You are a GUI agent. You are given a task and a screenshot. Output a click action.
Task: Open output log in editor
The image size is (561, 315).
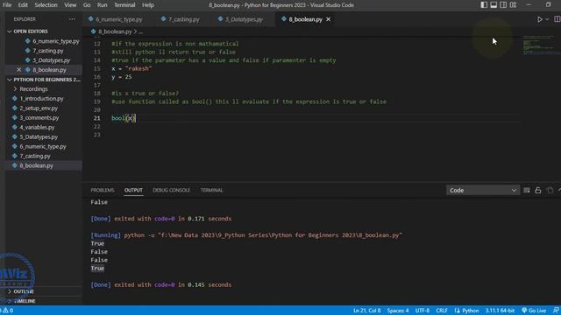(550, 191)
